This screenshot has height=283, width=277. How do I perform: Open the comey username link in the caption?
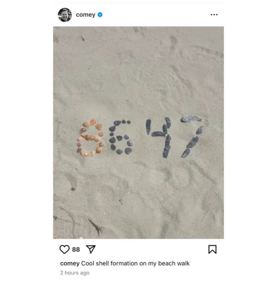click(x=70, y=263)
